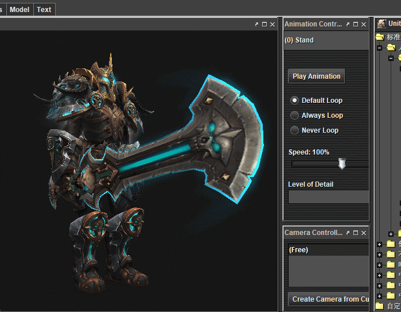Undock the Camera Controller panel

[x=348, y=233]
